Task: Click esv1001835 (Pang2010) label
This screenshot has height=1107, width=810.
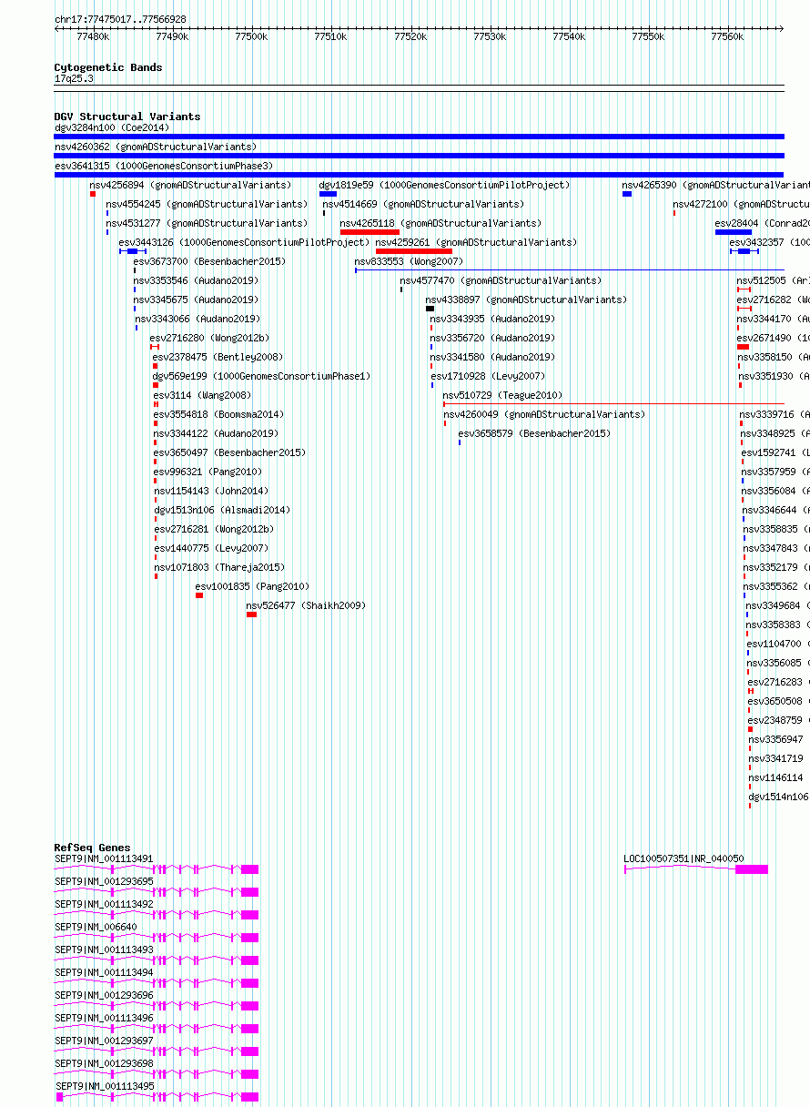Action: click(252, 586)
